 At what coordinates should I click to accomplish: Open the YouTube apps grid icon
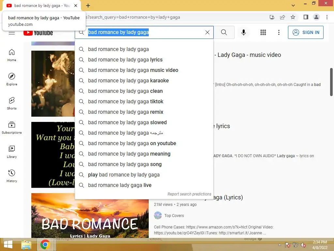click(x=263, y=32)
